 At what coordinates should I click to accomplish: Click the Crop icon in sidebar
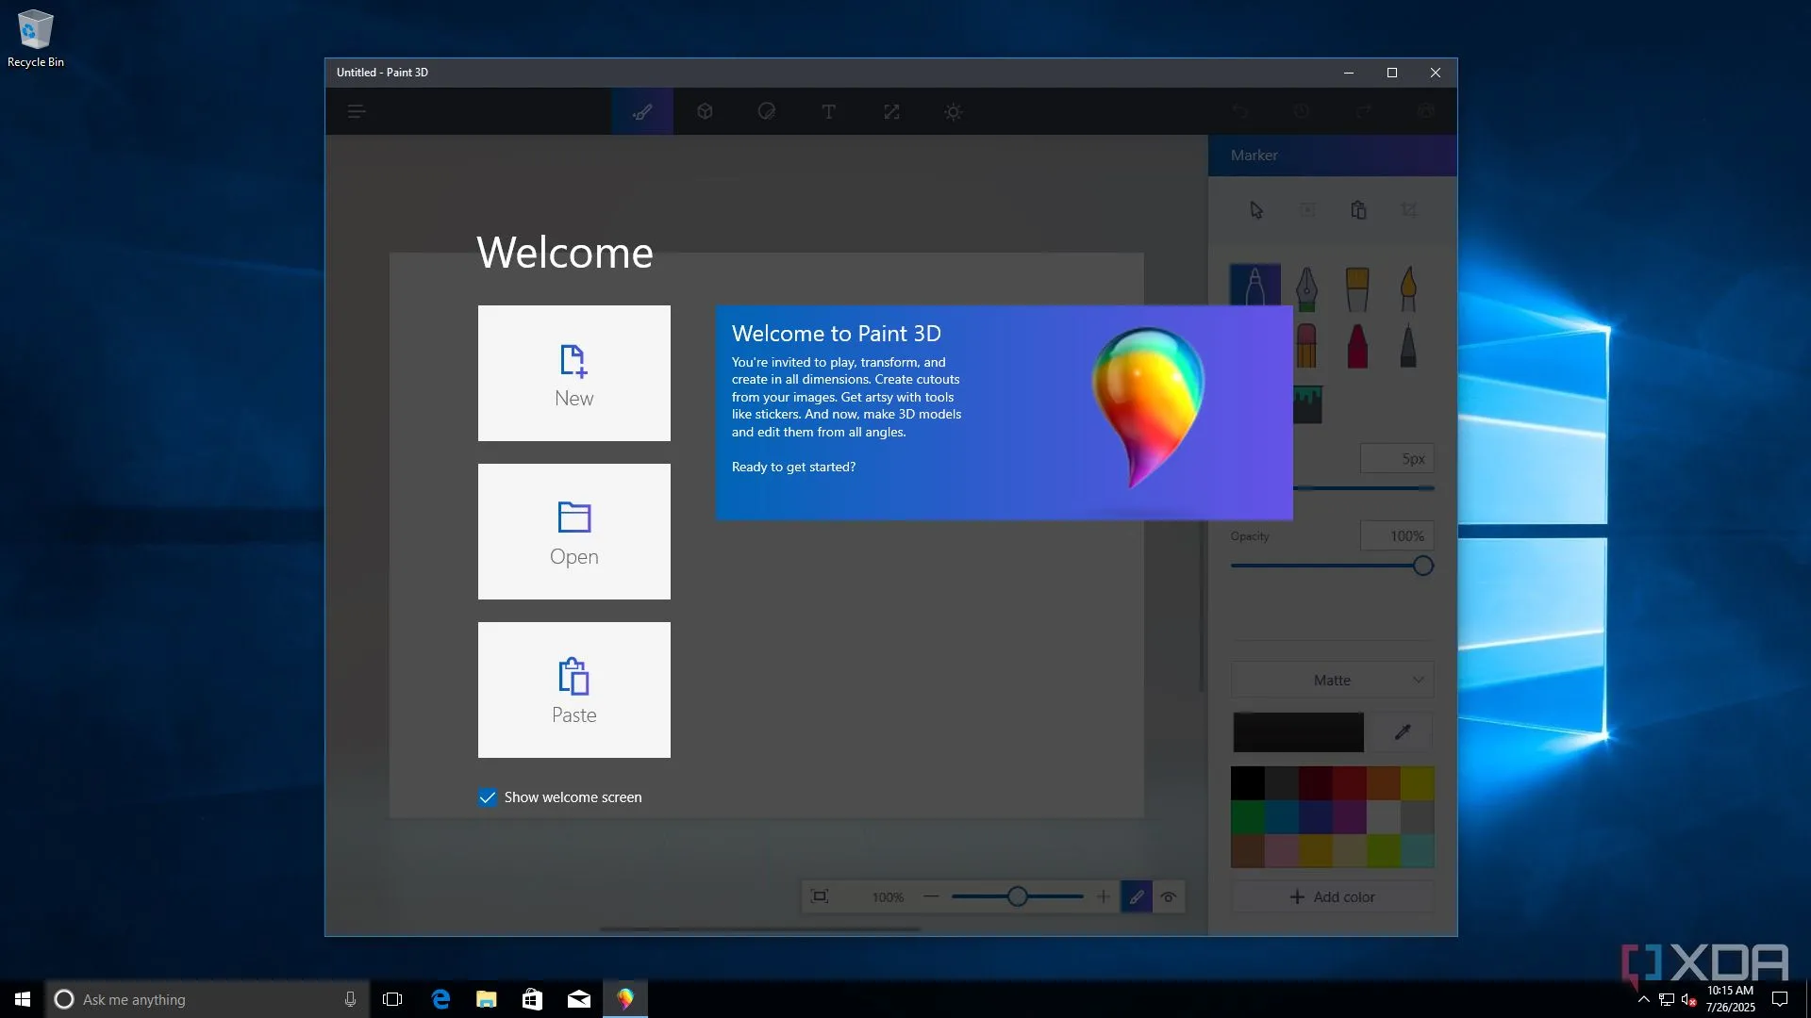[x=1409, y=209]
